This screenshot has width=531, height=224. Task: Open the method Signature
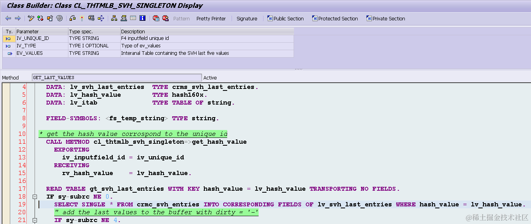tap(247, 18)
